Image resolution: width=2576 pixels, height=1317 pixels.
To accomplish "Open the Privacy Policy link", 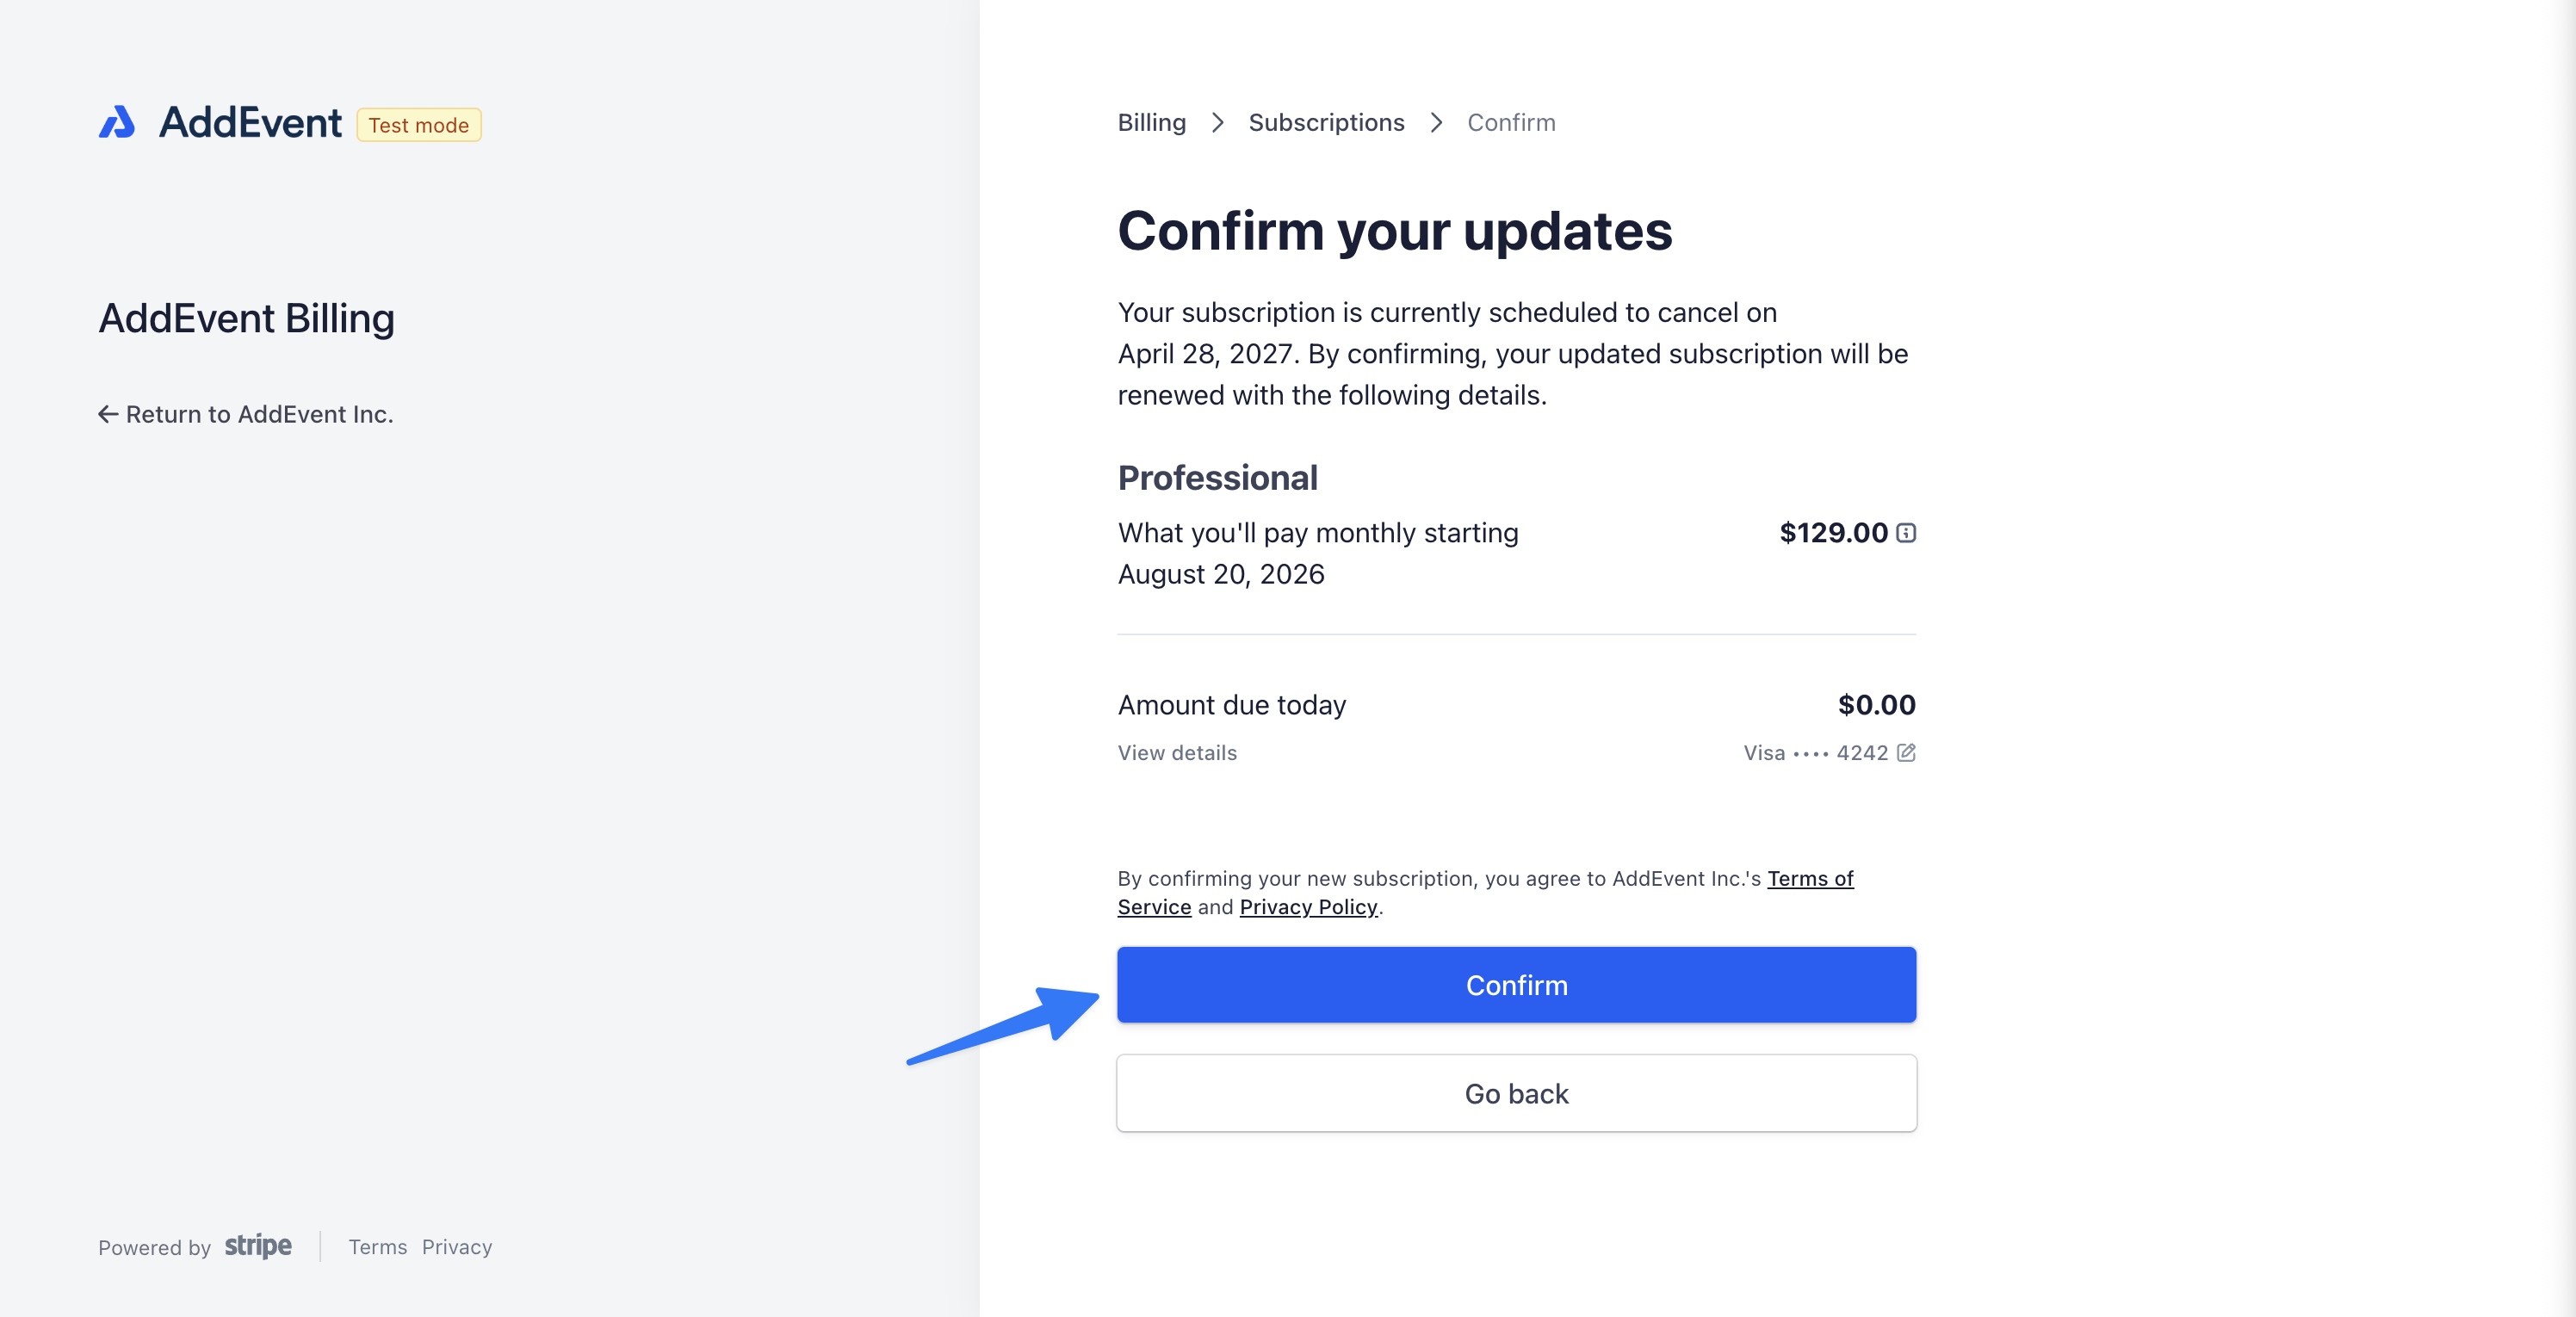I will point(1308,906).
